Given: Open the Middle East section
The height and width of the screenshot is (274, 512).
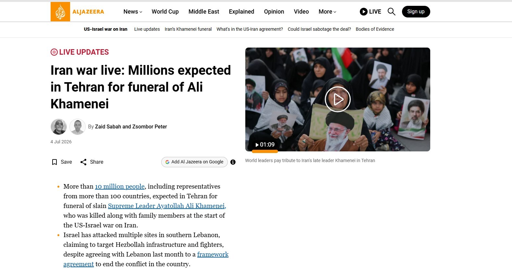Looking at the screenshot, I should [x=204, y=12].
